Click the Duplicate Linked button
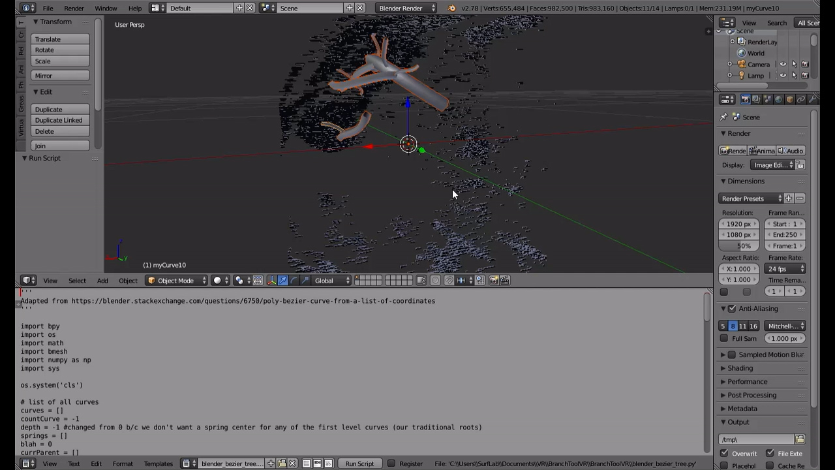 (x=59, y=121)
